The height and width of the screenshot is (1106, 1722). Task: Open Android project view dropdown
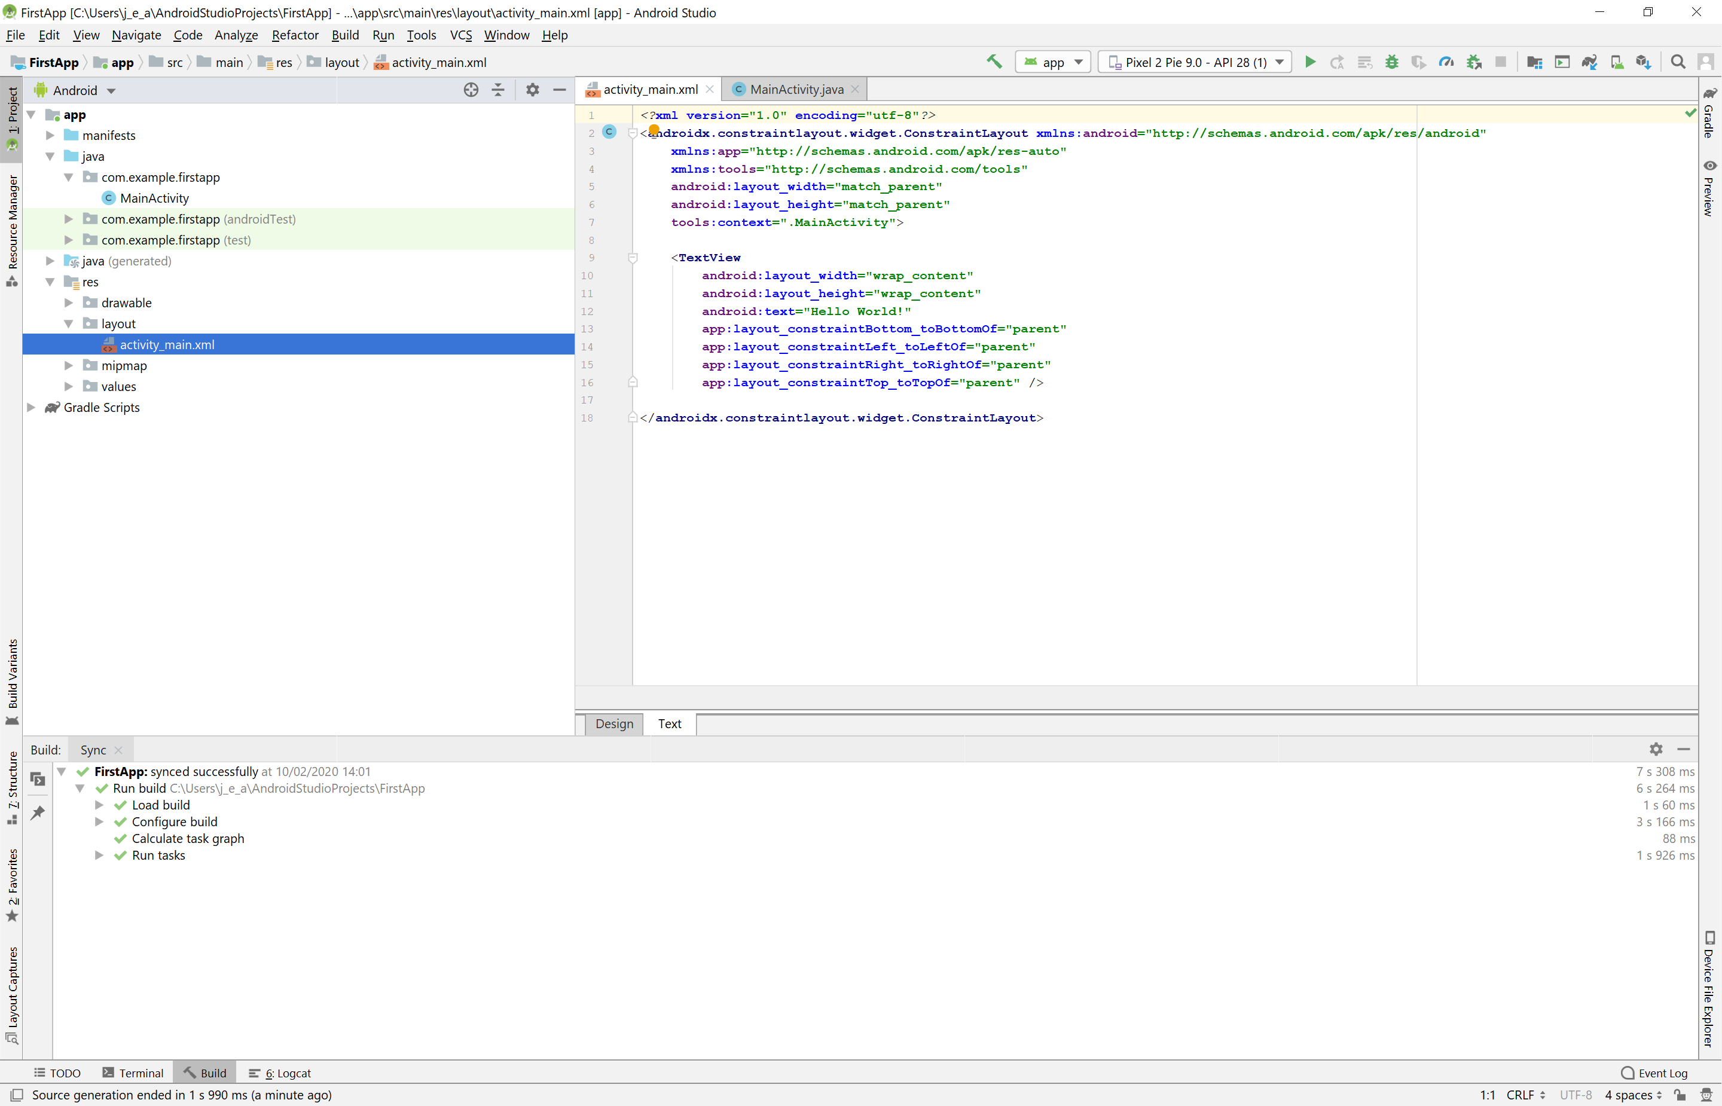tap(75, 90)
